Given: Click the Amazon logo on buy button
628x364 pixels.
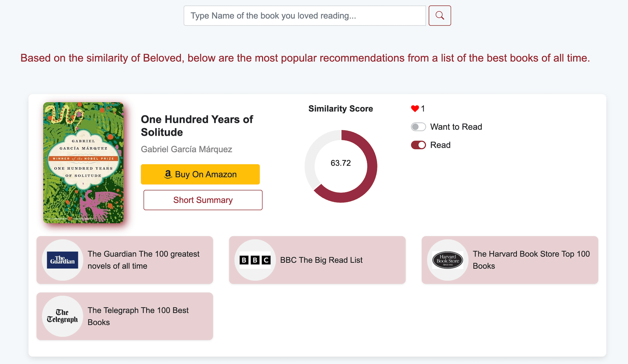Looking at the screenshot, I should (168, 174).
